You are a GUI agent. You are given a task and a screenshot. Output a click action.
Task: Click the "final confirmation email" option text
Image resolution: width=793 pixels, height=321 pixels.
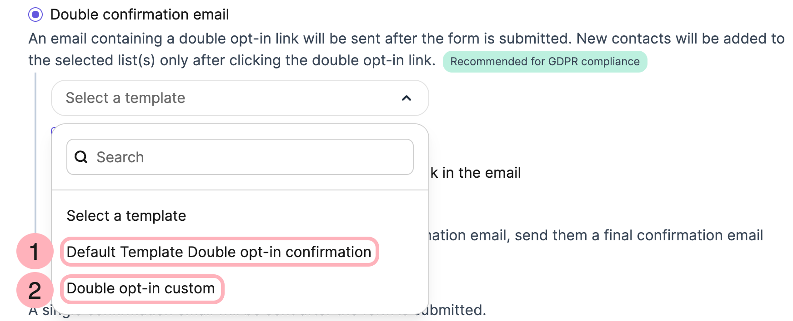tap(596, 235)
